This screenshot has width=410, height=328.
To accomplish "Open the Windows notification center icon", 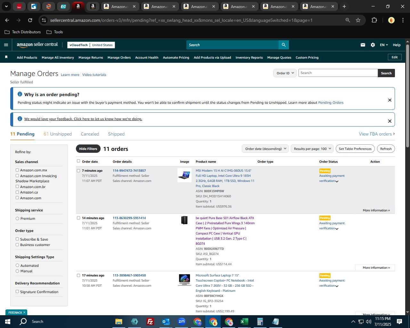I will [x=399, y=322].
